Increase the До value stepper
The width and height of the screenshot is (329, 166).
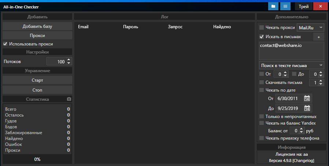coord(321,73)
